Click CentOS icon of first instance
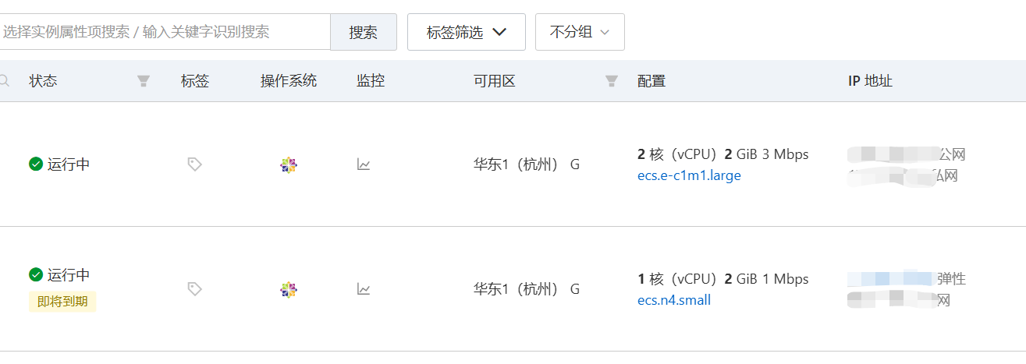1026x364 pixels. [x=289, y=164]
